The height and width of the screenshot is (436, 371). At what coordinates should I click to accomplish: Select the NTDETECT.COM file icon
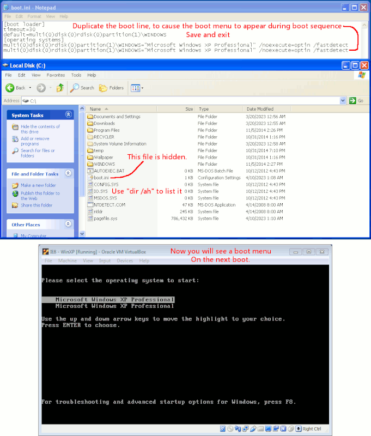click(90, 205)
